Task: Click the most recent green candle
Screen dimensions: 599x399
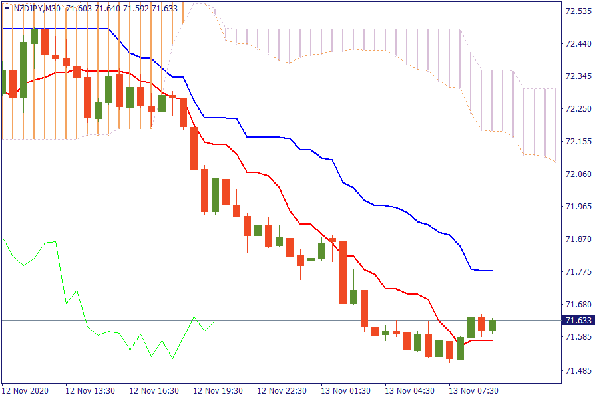Action: pos(492,325)
